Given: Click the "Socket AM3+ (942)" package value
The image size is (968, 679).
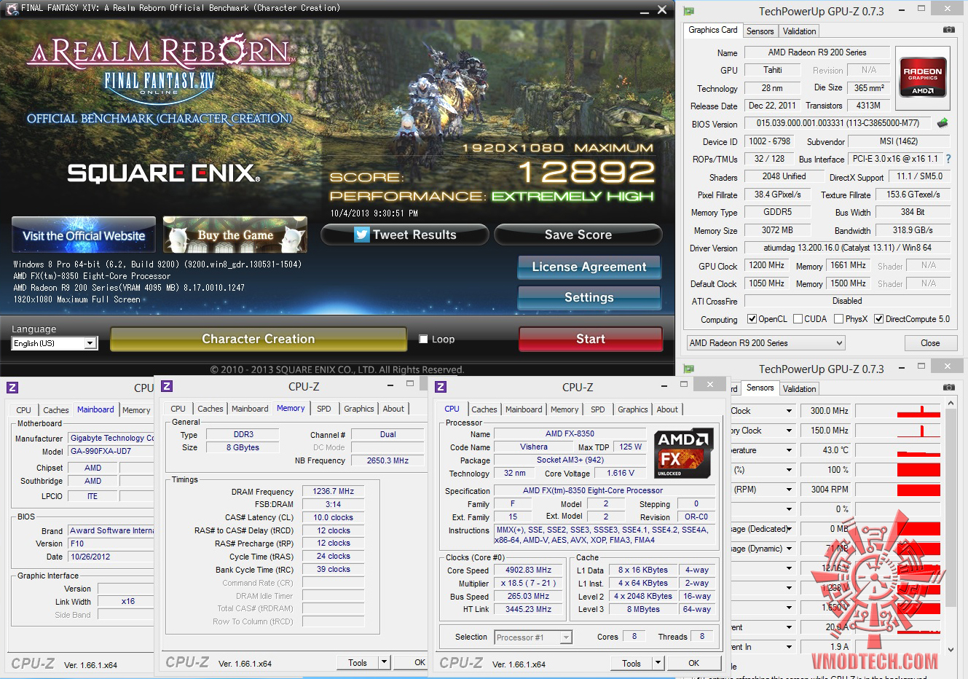Looking at the screenshot, I should pyautogui.click(x=570, y=460).
